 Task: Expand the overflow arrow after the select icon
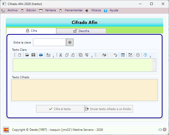coord(92,57)
